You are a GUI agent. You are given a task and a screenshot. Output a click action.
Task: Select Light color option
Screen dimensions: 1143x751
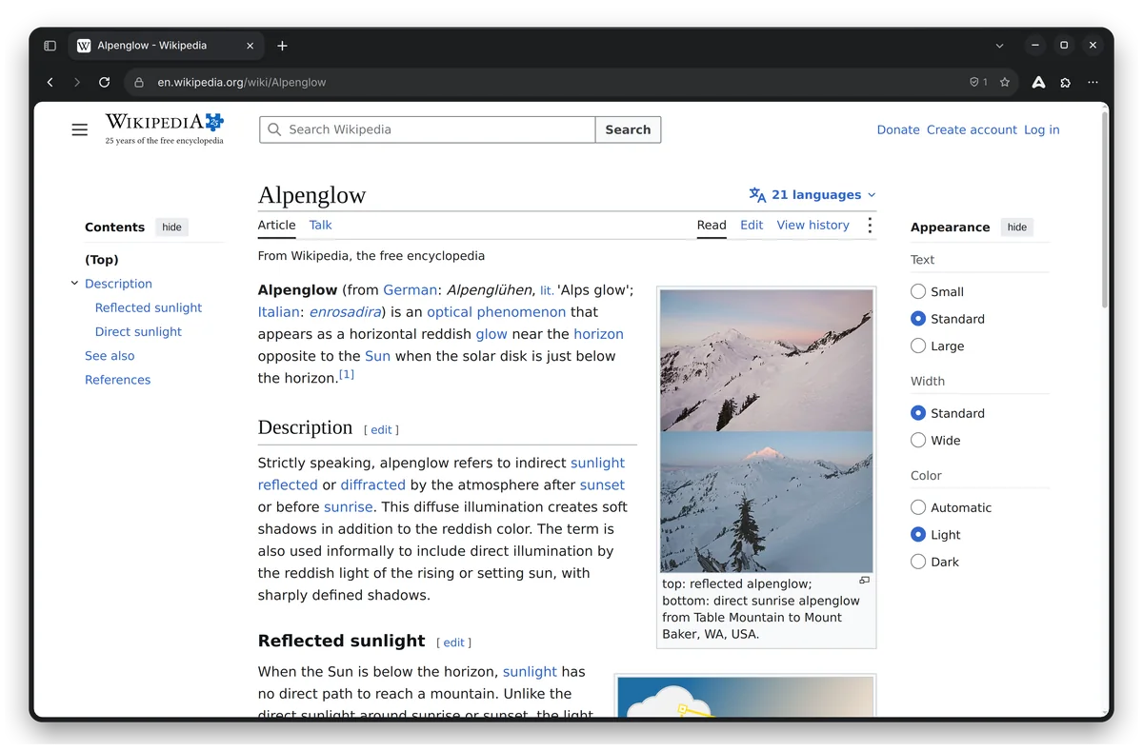click(918, 535)
